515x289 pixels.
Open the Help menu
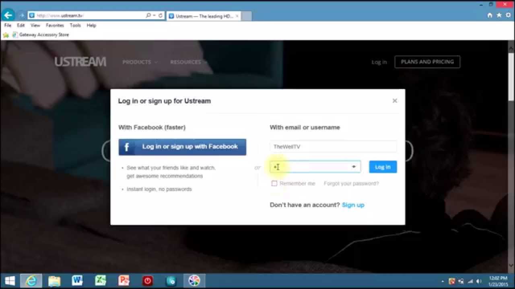pos(91,25)
